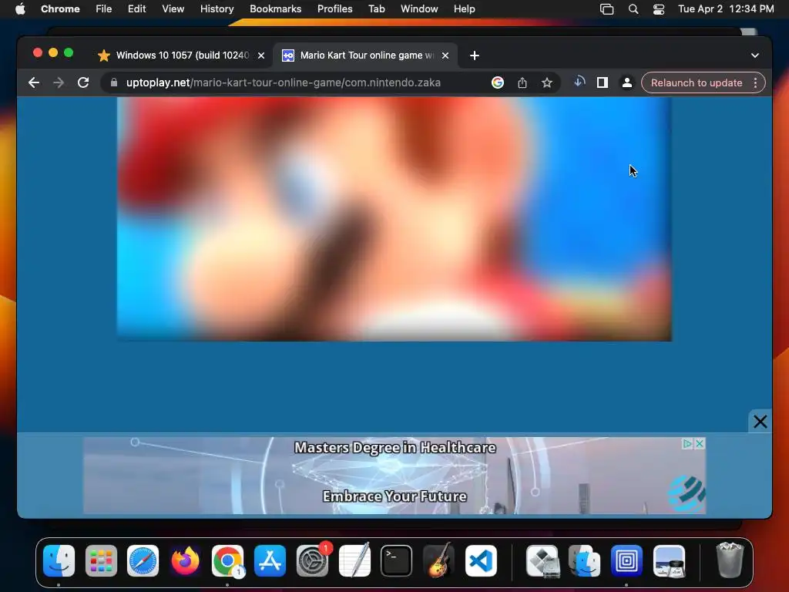Launch Visual Studio Code from Dock
The height and width of the screenshot is (592, 789).
pyautogui.click(x=481, y=560)
